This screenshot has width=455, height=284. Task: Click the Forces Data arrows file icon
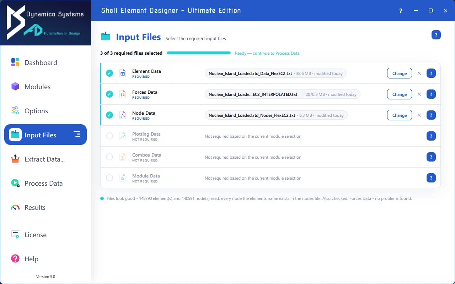click(x=123, y=94)
